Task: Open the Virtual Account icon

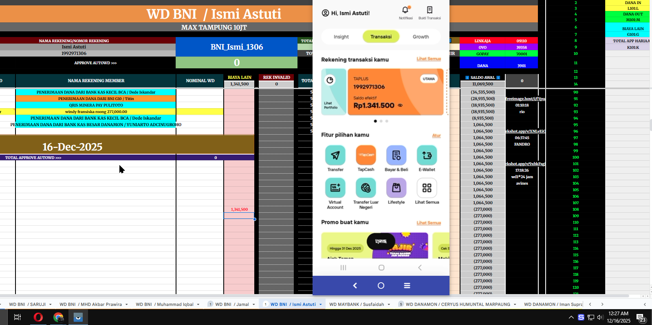Action: 335,188
